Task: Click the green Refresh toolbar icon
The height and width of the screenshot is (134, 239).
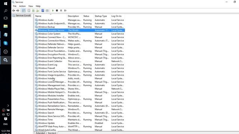Action: click(x=33, y=10)
